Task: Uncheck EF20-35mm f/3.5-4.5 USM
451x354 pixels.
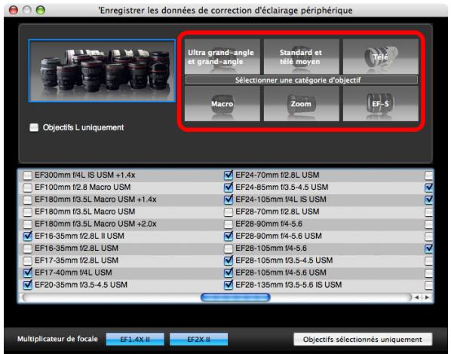Action: pos(28,285)
